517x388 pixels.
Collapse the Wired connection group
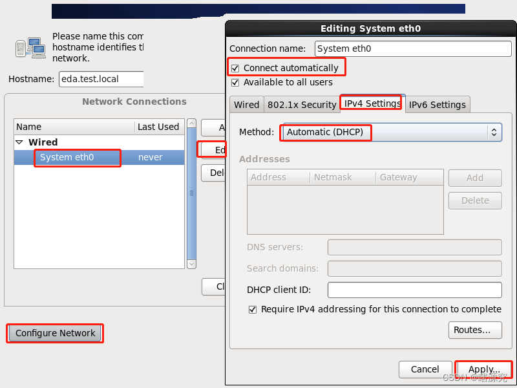[20, 142]
